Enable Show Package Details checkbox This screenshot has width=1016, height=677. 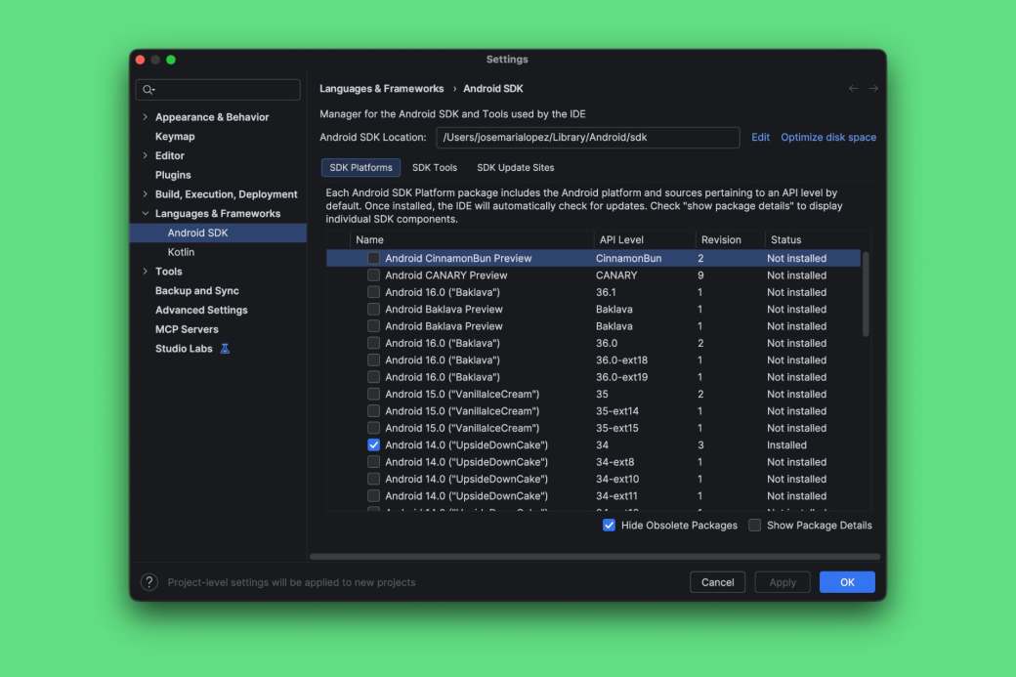(x=755, y=526)
